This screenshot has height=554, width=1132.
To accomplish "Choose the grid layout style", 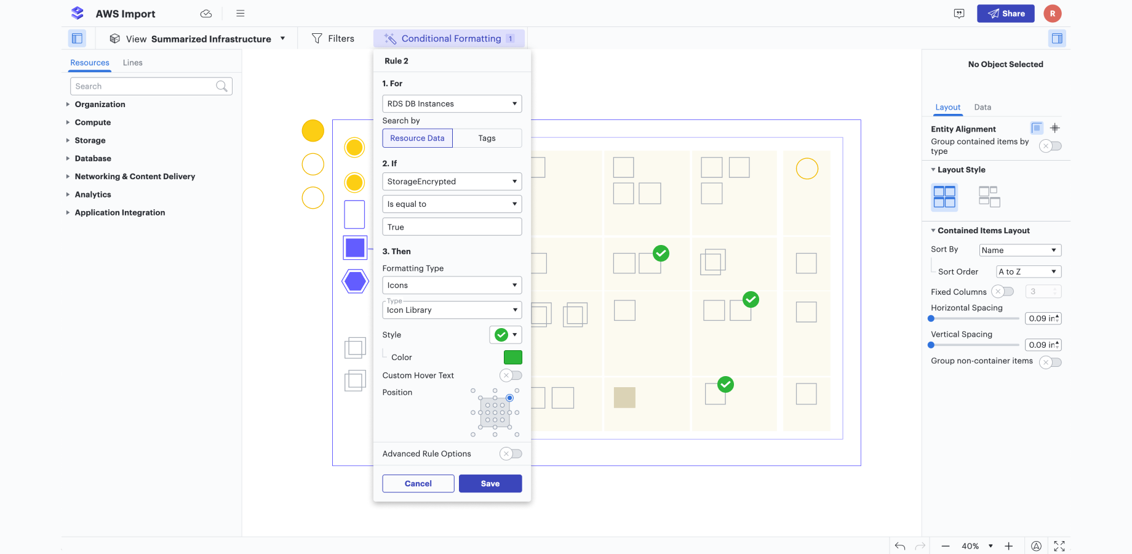I will coord(944,197).
